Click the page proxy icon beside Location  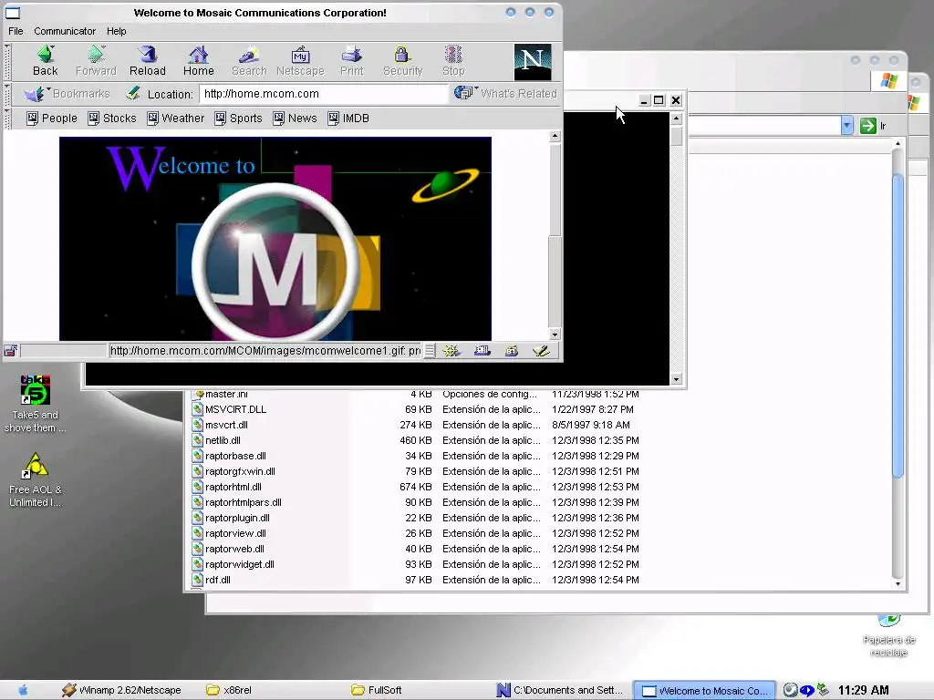[x=133, y=94]
